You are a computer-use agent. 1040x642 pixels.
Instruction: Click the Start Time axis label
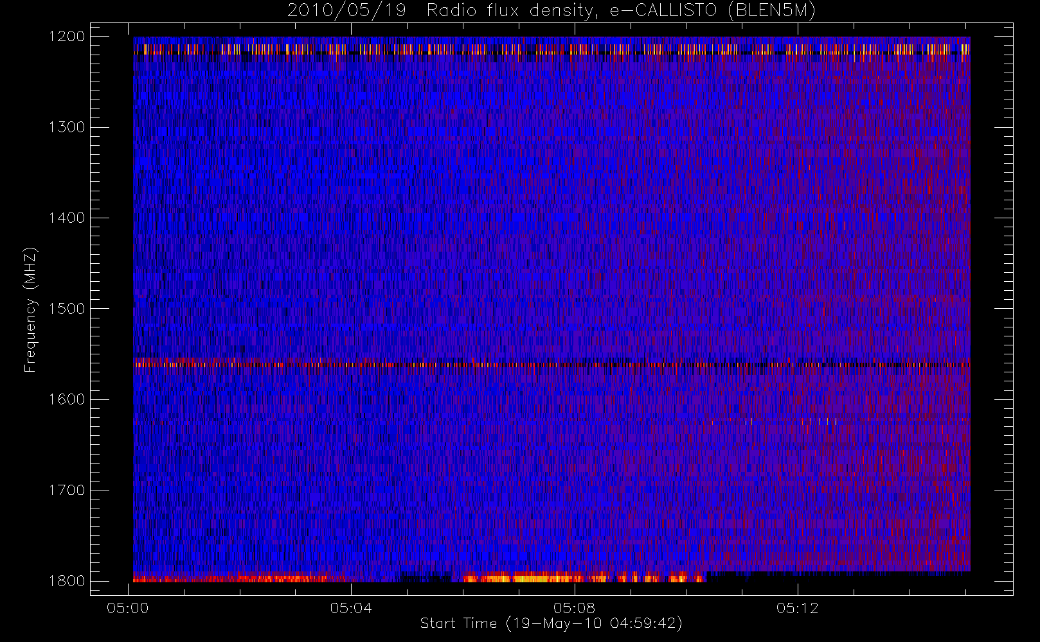click(551, 623)
